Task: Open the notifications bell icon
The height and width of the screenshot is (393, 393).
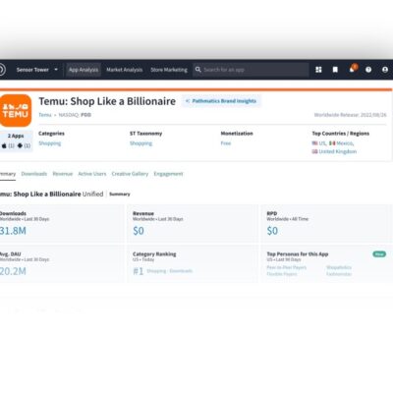Action: [352, 69]
